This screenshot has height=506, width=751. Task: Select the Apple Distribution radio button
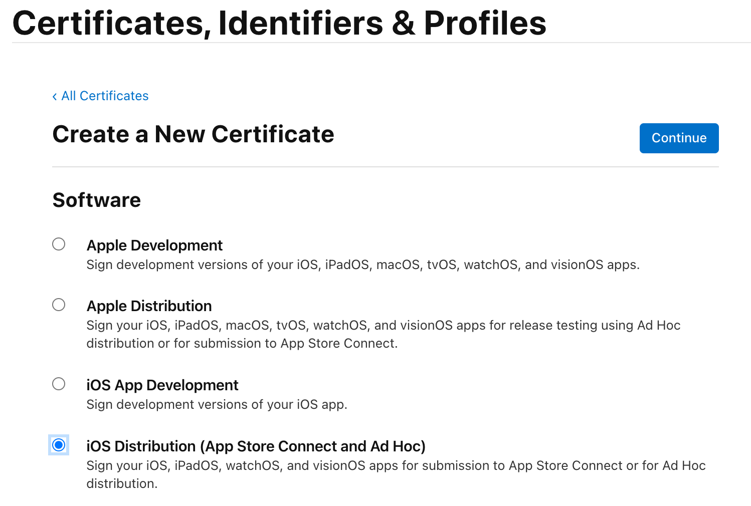59,305
